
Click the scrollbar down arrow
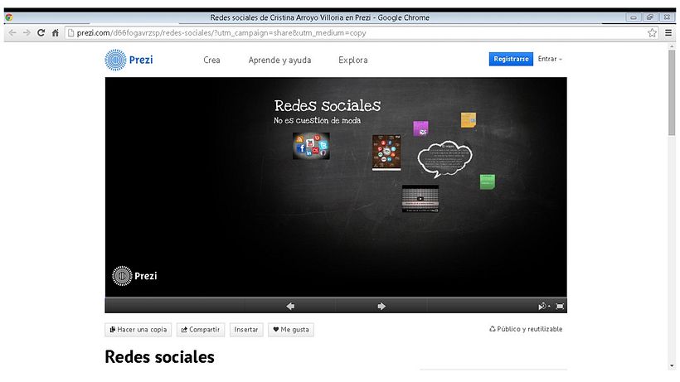(672, 365)
